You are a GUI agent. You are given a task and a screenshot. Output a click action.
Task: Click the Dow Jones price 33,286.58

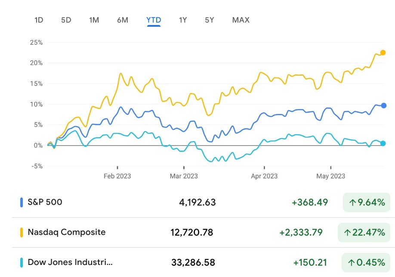point(193,262)
